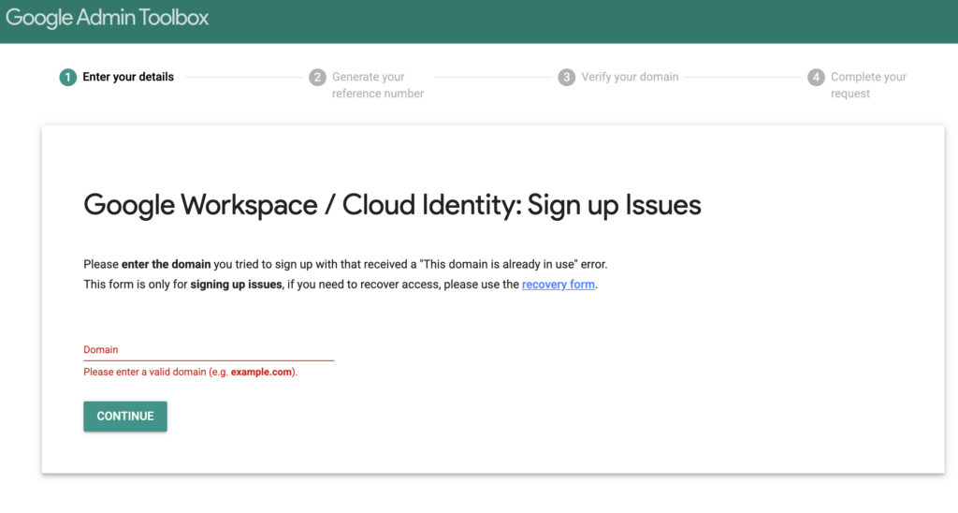Screen dimensions: 958x513
Task: Select step 4 circle icon
Action: (x=816, y=78)
